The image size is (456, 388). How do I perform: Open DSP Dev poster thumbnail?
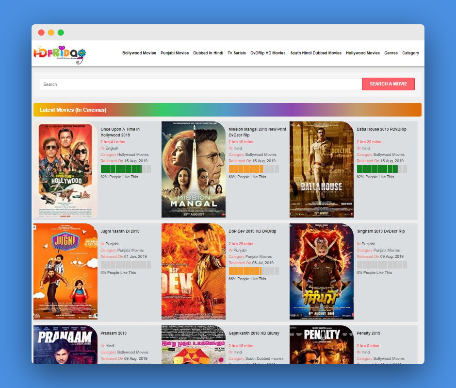(194, 271)
